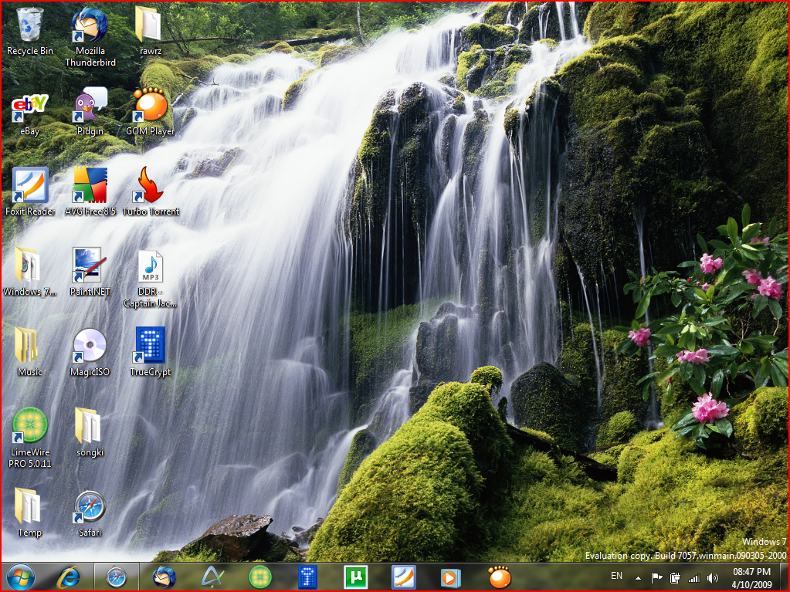Open the Recycle Bin

[x=29, y=25]
